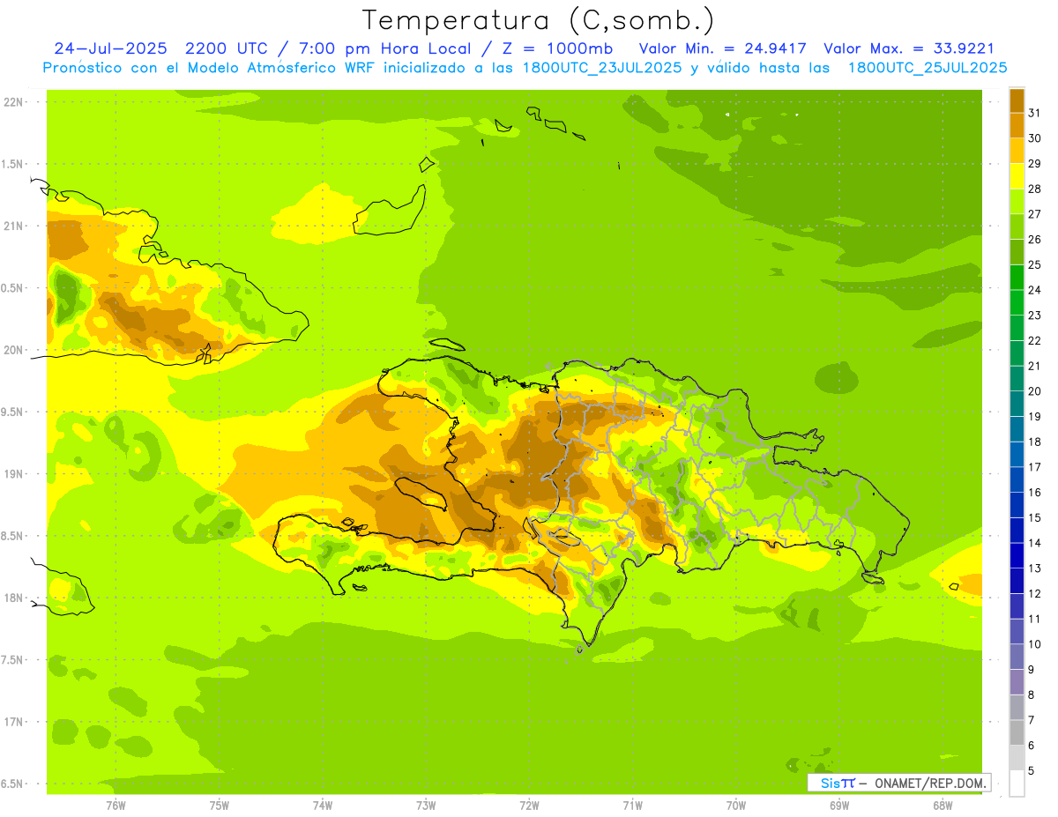Image resolution: width=1058 pixels, height=817 pixels.
Task: Select the '1800UTC_23JUL2025' initialization time
Action: coord(601,68)
